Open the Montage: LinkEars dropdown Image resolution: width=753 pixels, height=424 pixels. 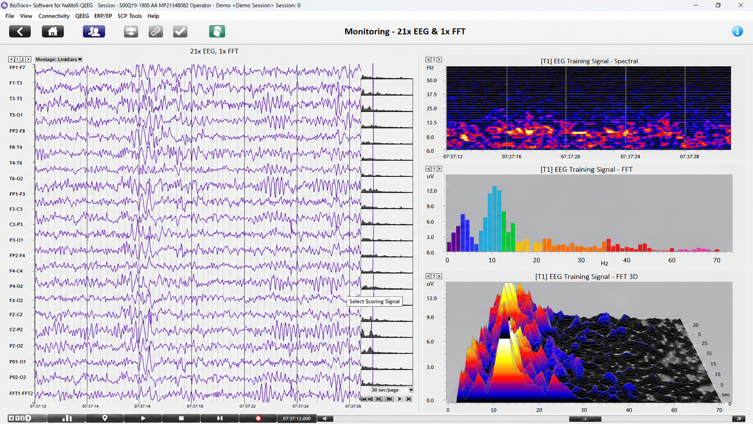point(59,59)
